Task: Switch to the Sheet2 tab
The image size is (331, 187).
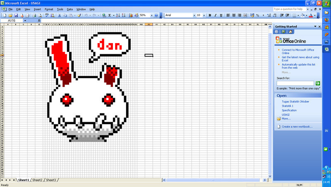Action: pyautogui.click(x=37, y=180)
